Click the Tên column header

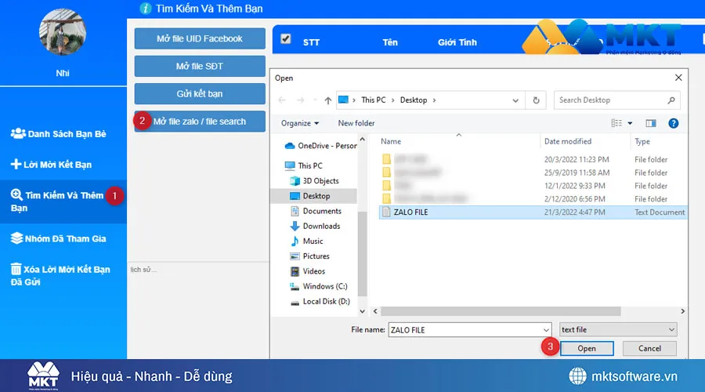click(x=390, y=42)
